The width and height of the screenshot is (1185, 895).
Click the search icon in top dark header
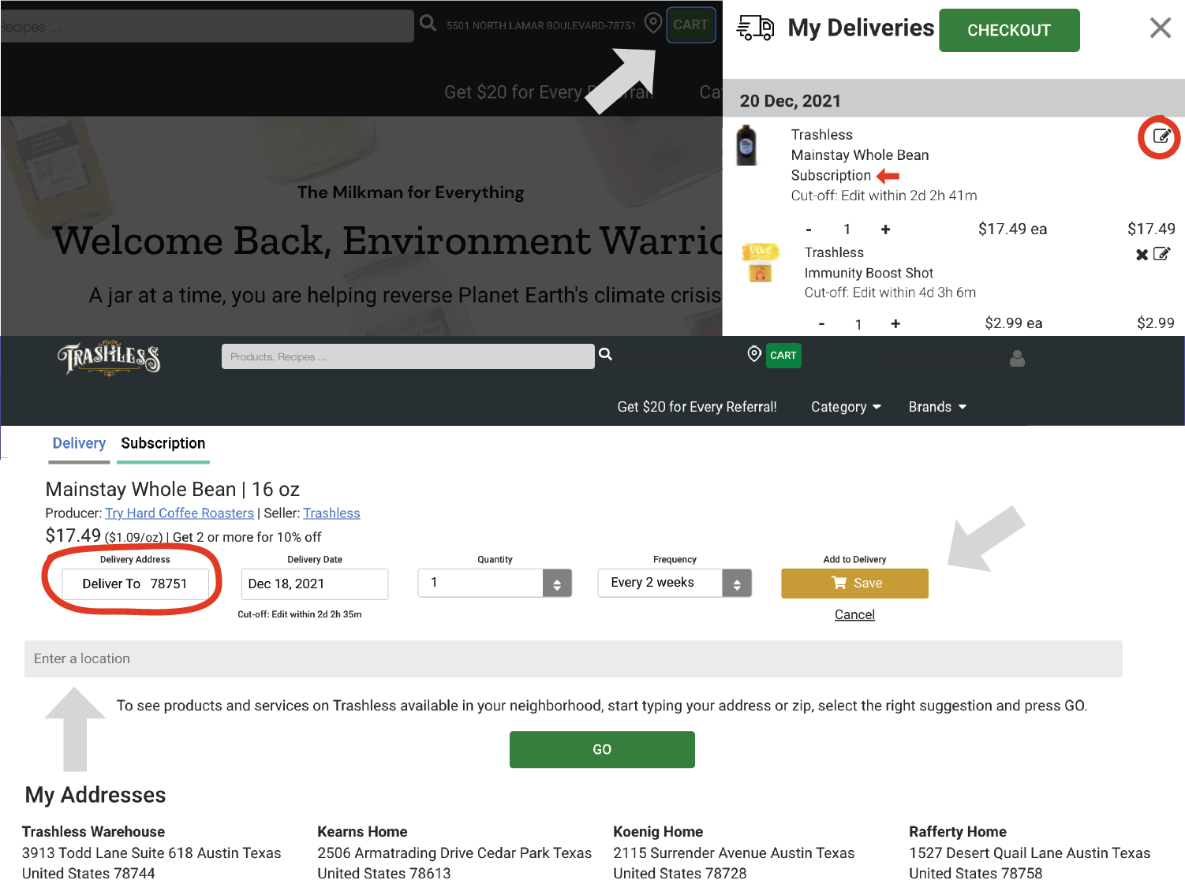428,23
